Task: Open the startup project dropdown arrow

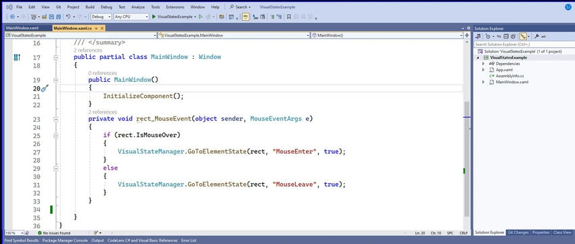Action: point(195,16)
